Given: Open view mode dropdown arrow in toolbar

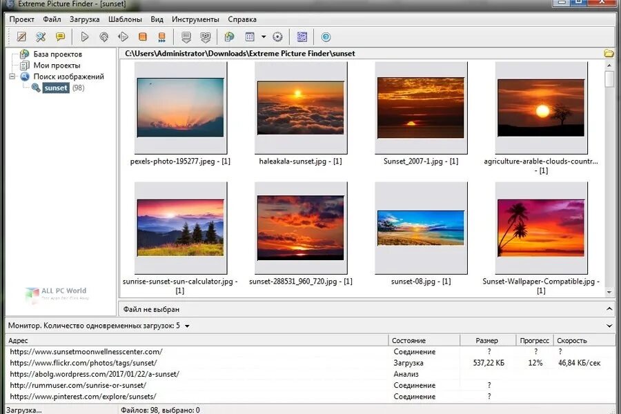Looking at the screenshot, I should point(264,37).
